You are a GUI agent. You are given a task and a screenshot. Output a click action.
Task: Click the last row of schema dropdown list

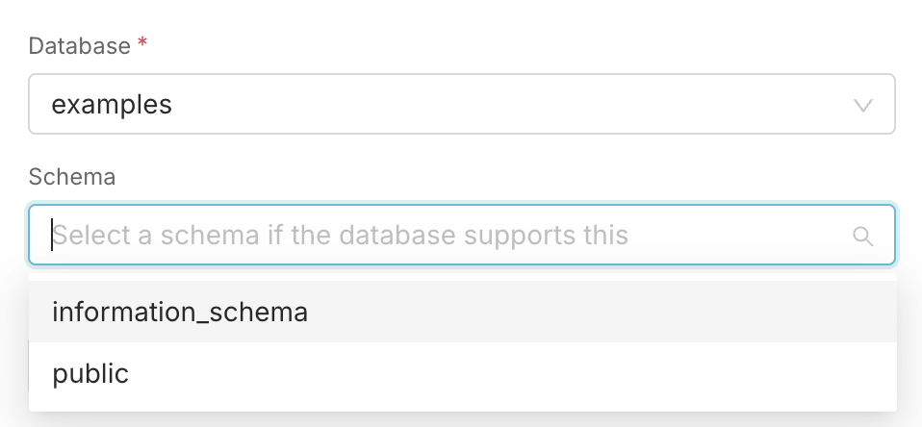(463, 373)
